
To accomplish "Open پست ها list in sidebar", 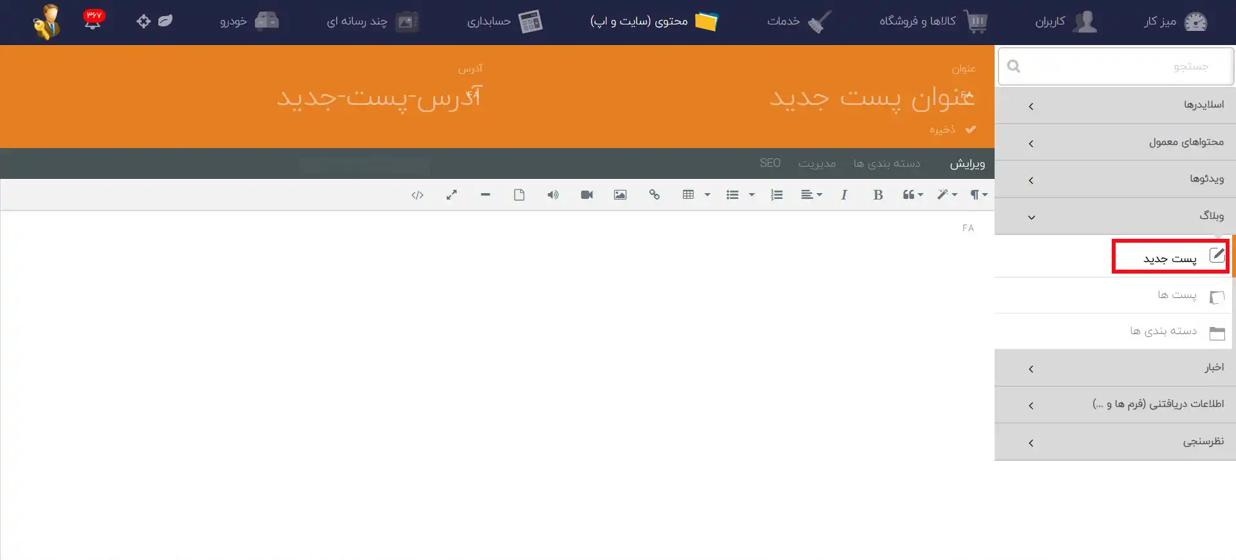I will pyautogui.click(x=1112, y=295).
